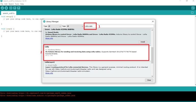Viewport: 196px width, 102px height.
Task: Create a new sketch with New icon
Action: coord(11,8)
